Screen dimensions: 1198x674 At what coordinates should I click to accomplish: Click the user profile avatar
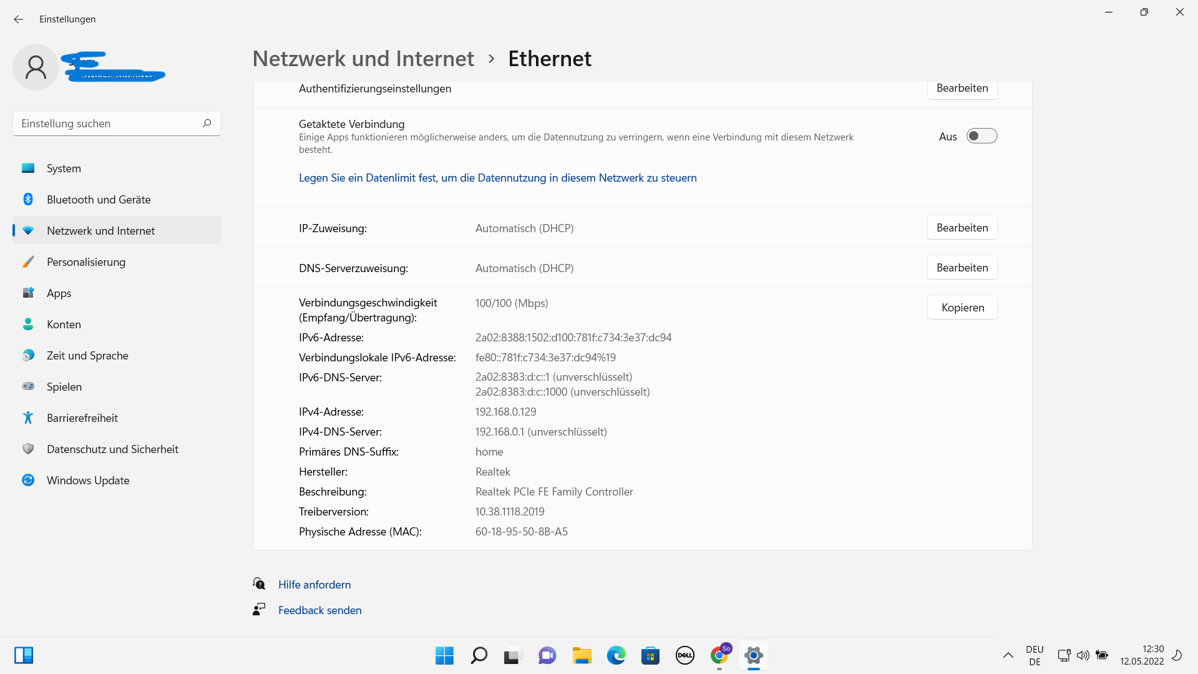36,67
